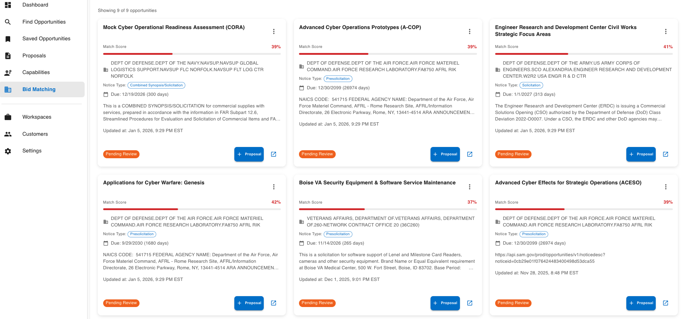Open external link icon on A-COP card
The width and height of the screenshot is (683, 319).
click(x=469, y=154)
